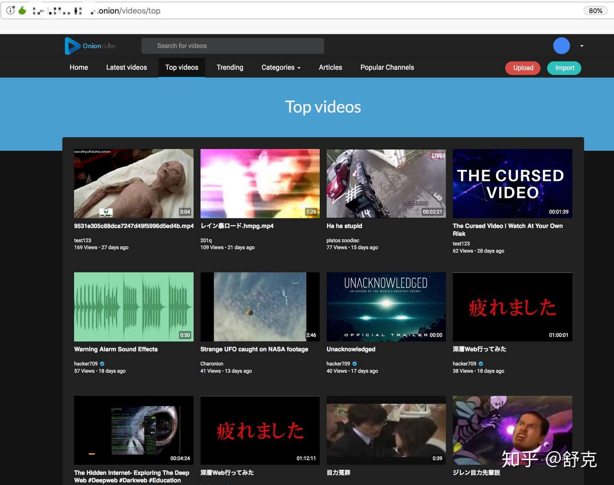Open channel test123 under The Cursed Video
The image size is (614, 485).
pos(461,244)
